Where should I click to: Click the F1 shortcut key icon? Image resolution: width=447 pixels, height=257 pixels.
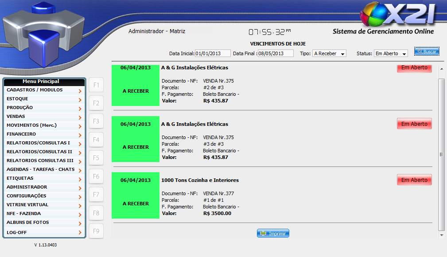point(96,85)
